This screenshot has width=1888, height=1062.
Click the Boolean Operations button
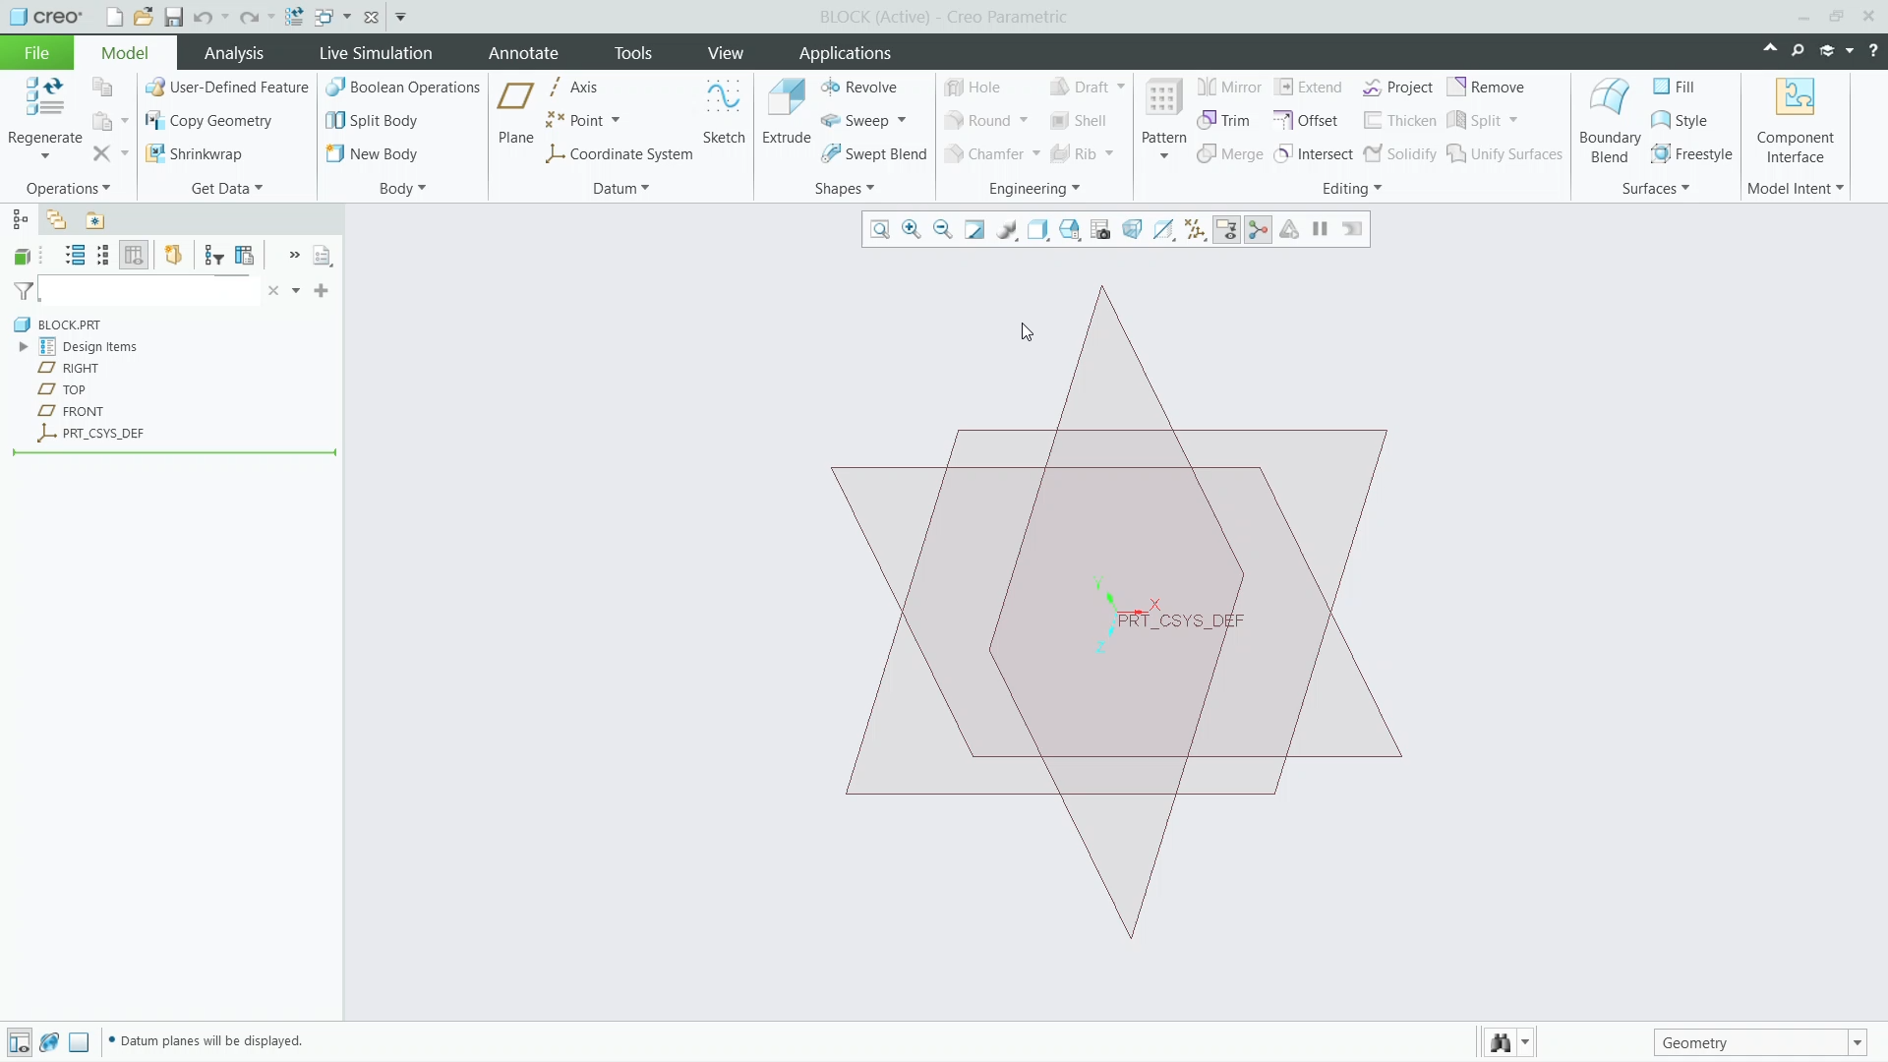pyautogui.click(x=403, y=88)
